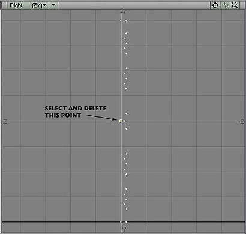Screen dimensions: 246x234
Task: Select the highlighted point indicated by the arrow
Action: [x=121, y=121]
